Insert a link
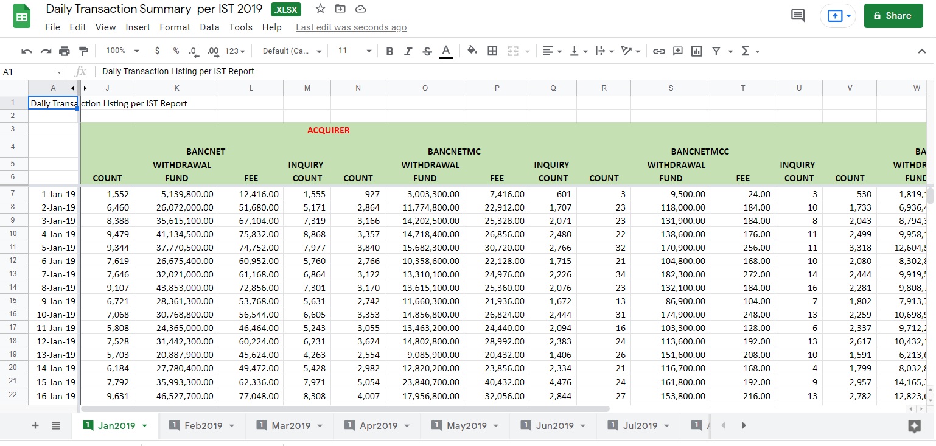936x446 pixels. 658,51
